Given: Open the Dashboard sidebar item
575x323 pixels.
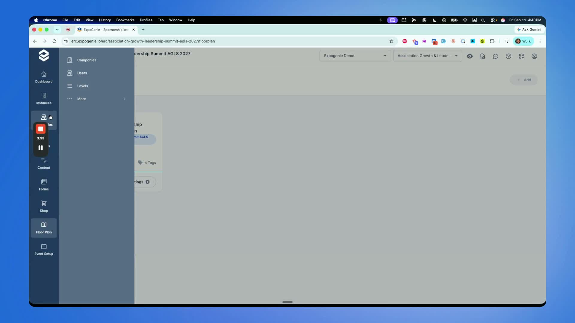Looking at the screenshot, I should point(44,77).
